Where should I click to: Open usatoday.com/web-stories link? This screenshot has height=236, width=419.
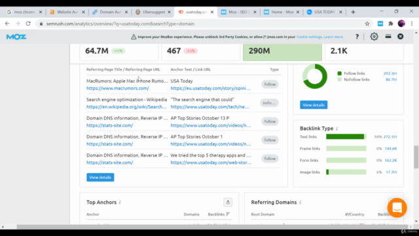tap(211, 163)
